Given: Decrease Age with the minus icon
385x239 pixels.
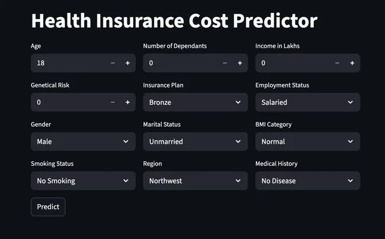Looking at the screenshot, I should pos(113,63).
